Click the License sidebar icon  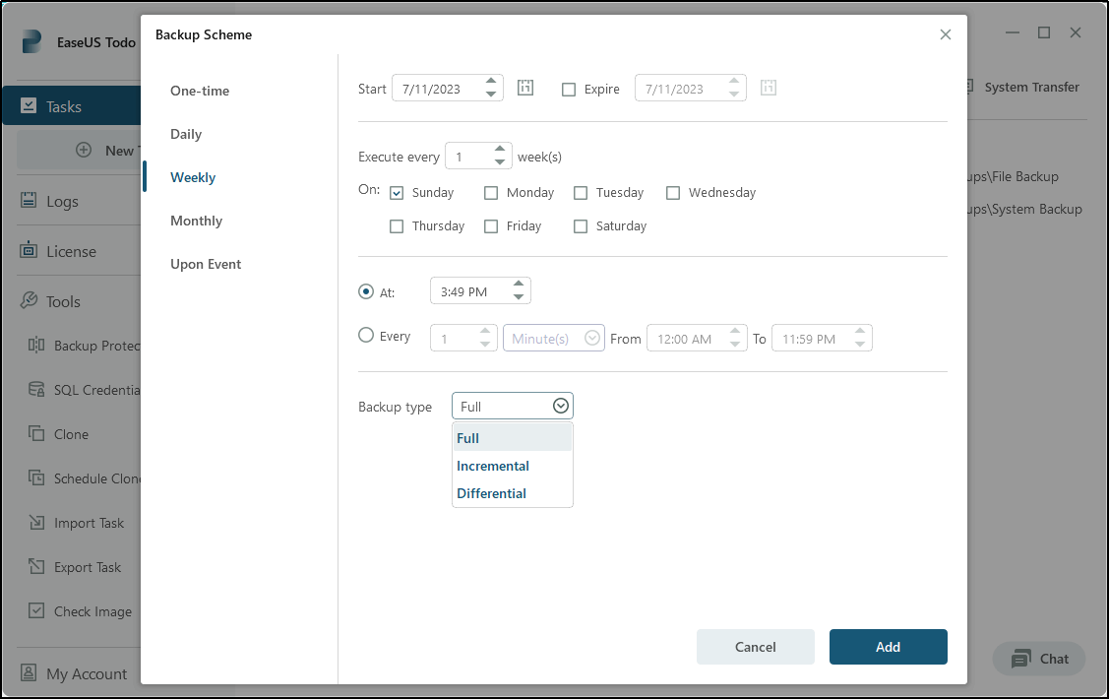[x=29, y=251]
